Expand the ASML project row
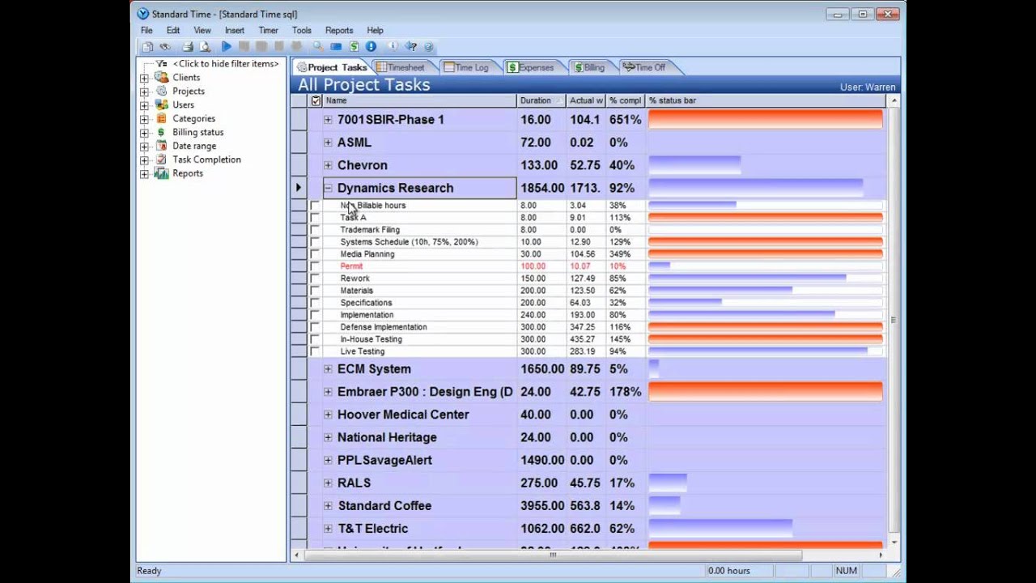 [328, 142]
